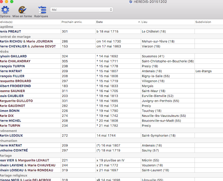Select the Marie TURPIN row
The image size is (223, 181).
[111, 126]
